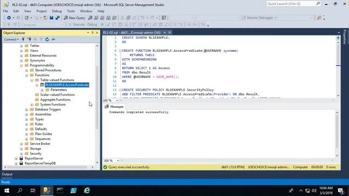Click the Object Explorer horizontal scrollbar

[47, 167]
